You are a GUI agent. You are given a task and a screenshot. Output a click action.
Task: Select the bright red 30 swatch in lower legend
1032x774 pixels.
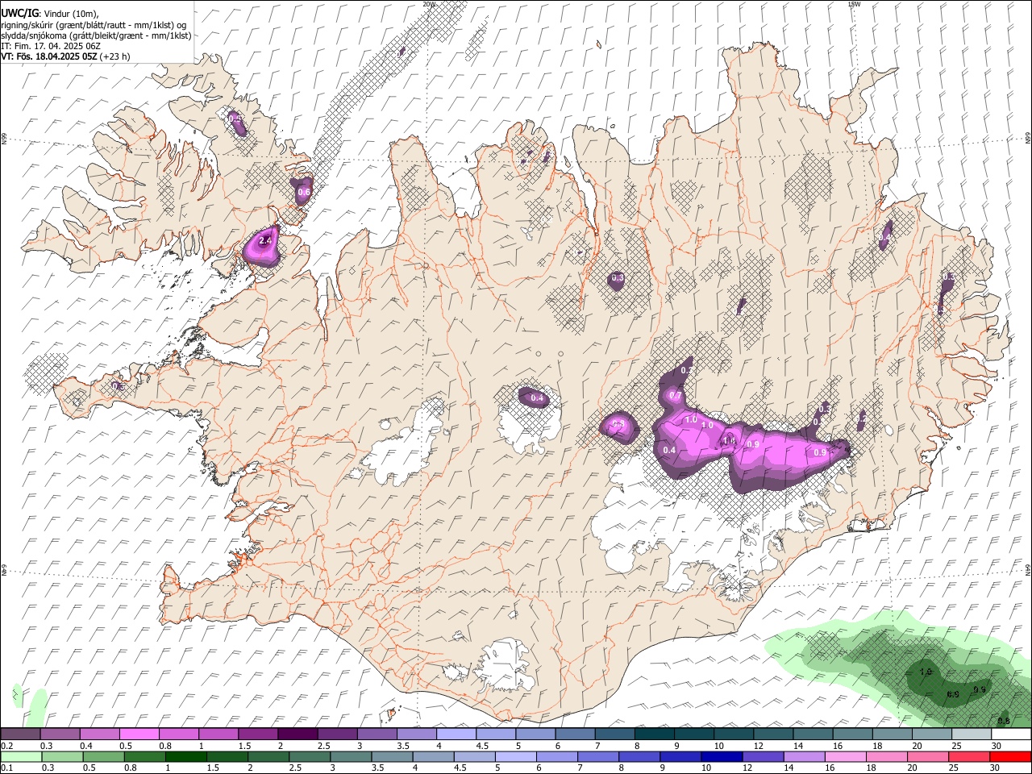click(x=1010, y=756)
